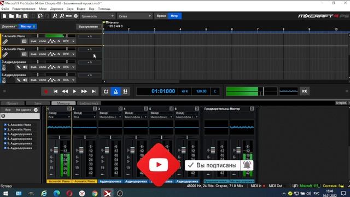The height and width of the screenshot is (197, 350).
Task: Arm track 2 with REC
Action: (x=66, y=54)
